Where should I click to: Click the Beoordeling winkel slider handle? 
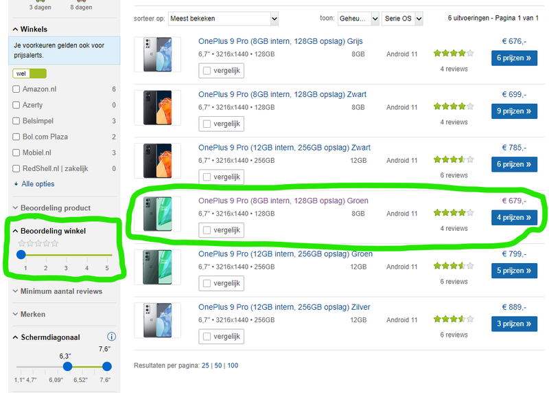pos(21,255)
